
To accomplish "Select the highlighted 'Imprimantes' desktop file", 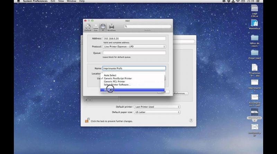I will point(254,115).
